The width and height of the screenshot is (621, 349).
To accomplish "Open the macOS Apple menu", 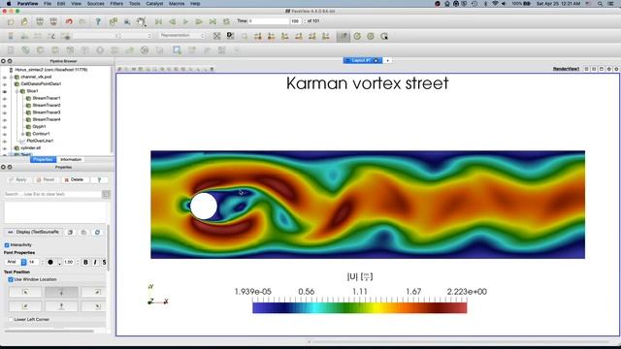I will click(9, 4).
